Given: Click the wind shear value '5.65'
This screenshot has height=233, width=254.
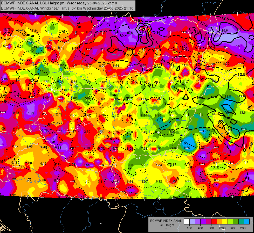Looking at the screenshot, I should (x=48, y=31).
